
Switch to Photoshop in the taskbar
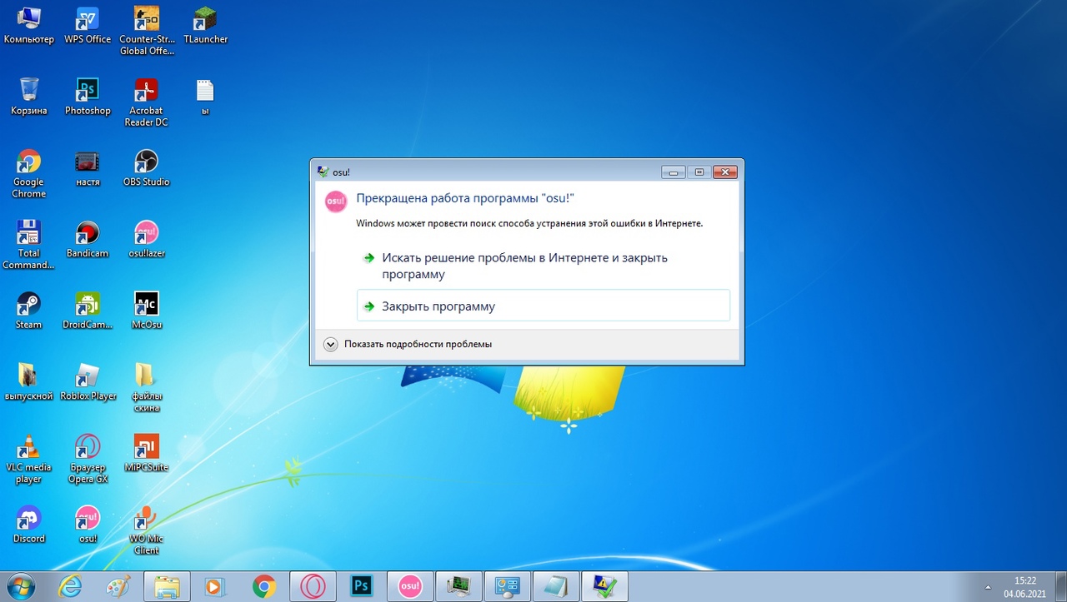361,586
